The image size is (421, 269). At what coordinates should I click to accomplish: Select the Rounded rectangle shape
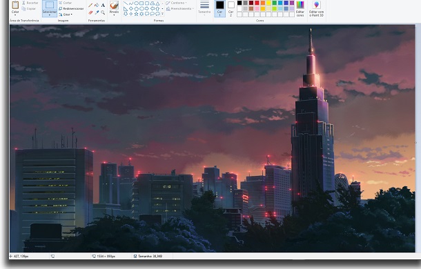[x=147, y=3]
